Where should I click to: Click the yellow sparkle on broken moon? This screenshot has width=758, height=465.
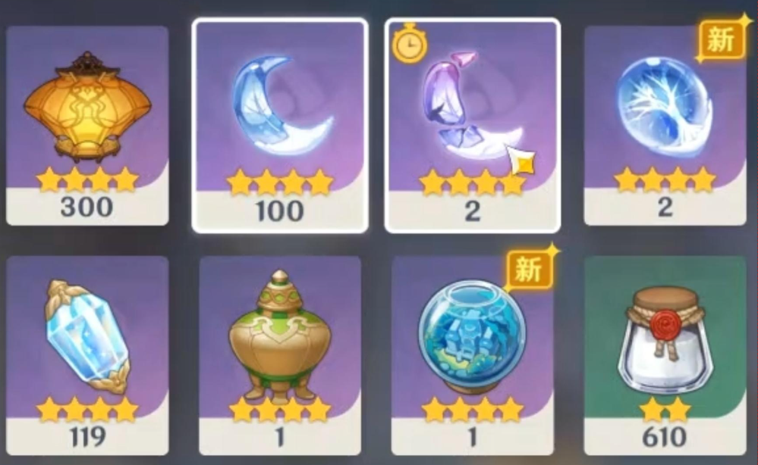click(x=521, y=160)
